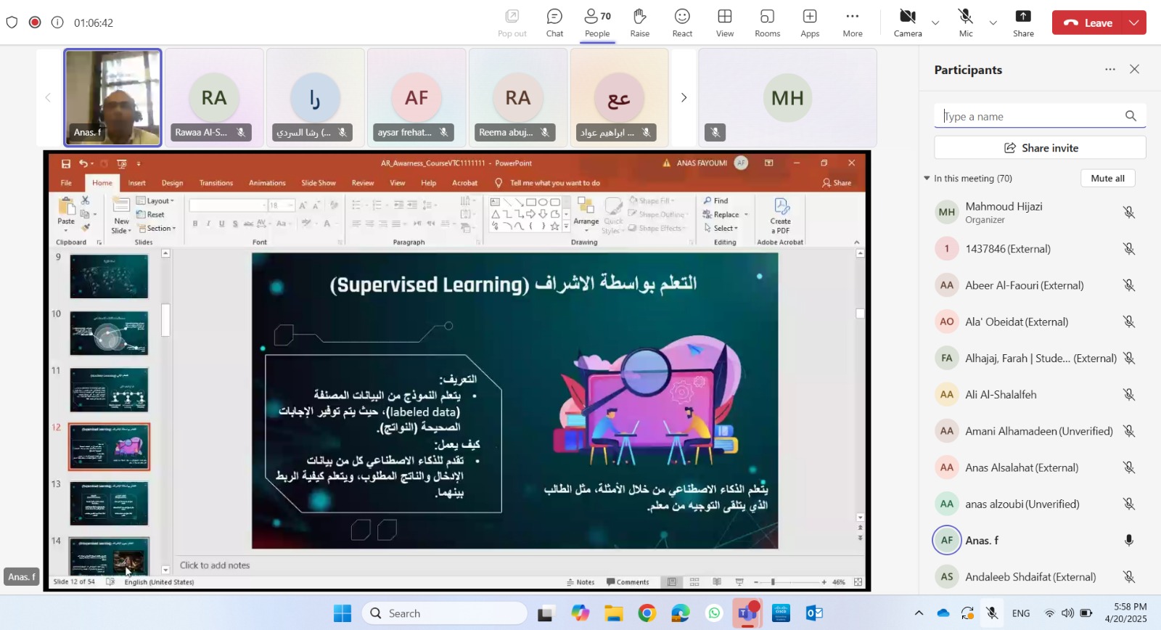1161x630 pixels.
Task: Open Participants panel more options
Action: pyautogui.click(x=1110, y=69)
